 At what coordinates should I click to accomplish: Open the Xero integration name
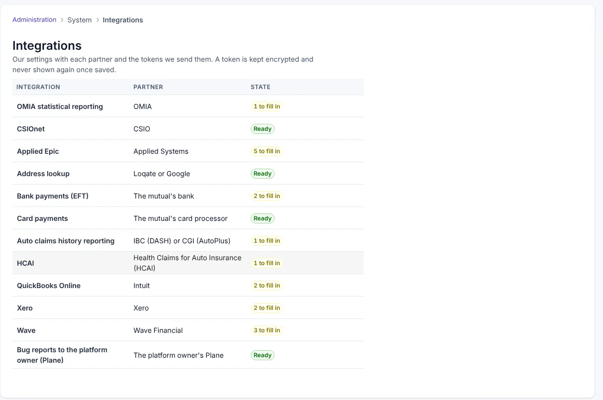point(25,308)
